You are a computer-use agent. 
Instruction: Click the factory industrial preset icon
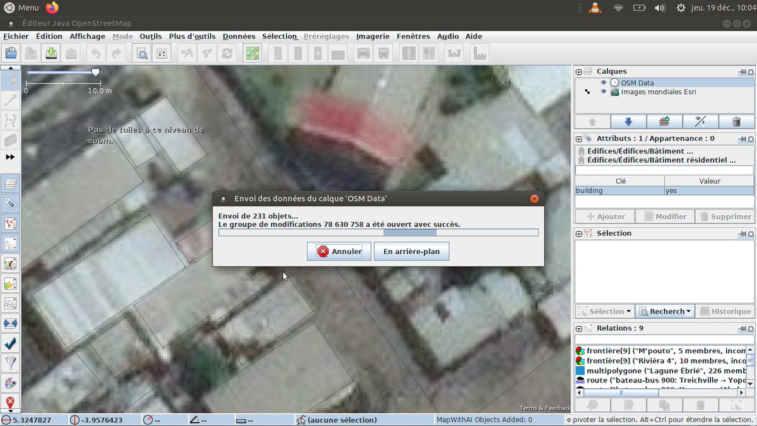[480, 54]
